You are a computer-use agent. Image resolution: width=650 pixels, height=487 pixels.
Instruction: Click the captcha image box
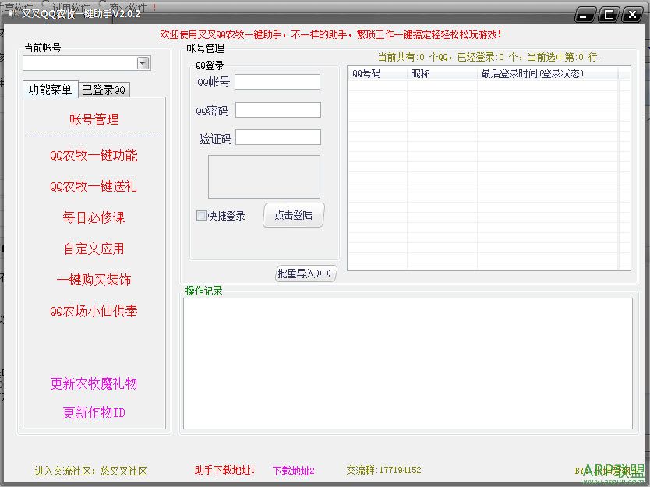click(x=264, y=177)
